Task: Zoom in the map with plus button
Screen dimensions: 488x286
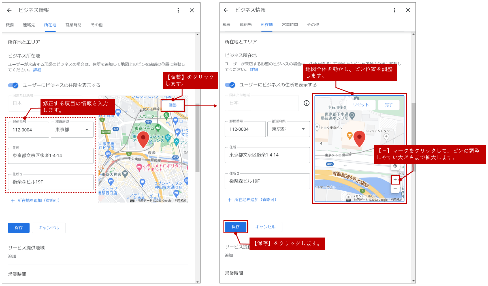Action: point(395,179)
